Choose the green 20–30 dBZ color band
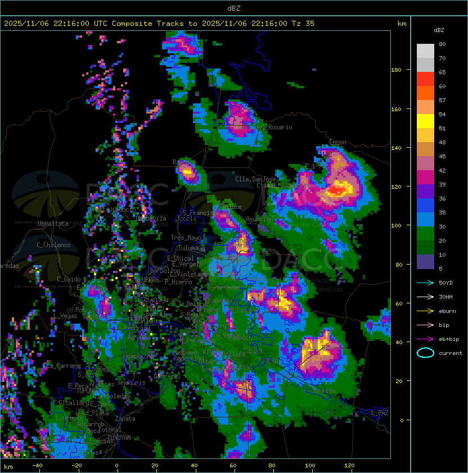The width and height of the screenshot is (468, 473). (425, 234)
